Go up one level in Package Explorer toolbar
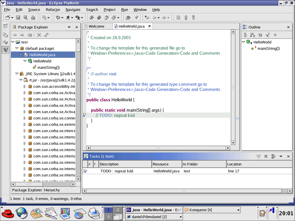The width and height of the screenshot is (295, 221). 30,35
